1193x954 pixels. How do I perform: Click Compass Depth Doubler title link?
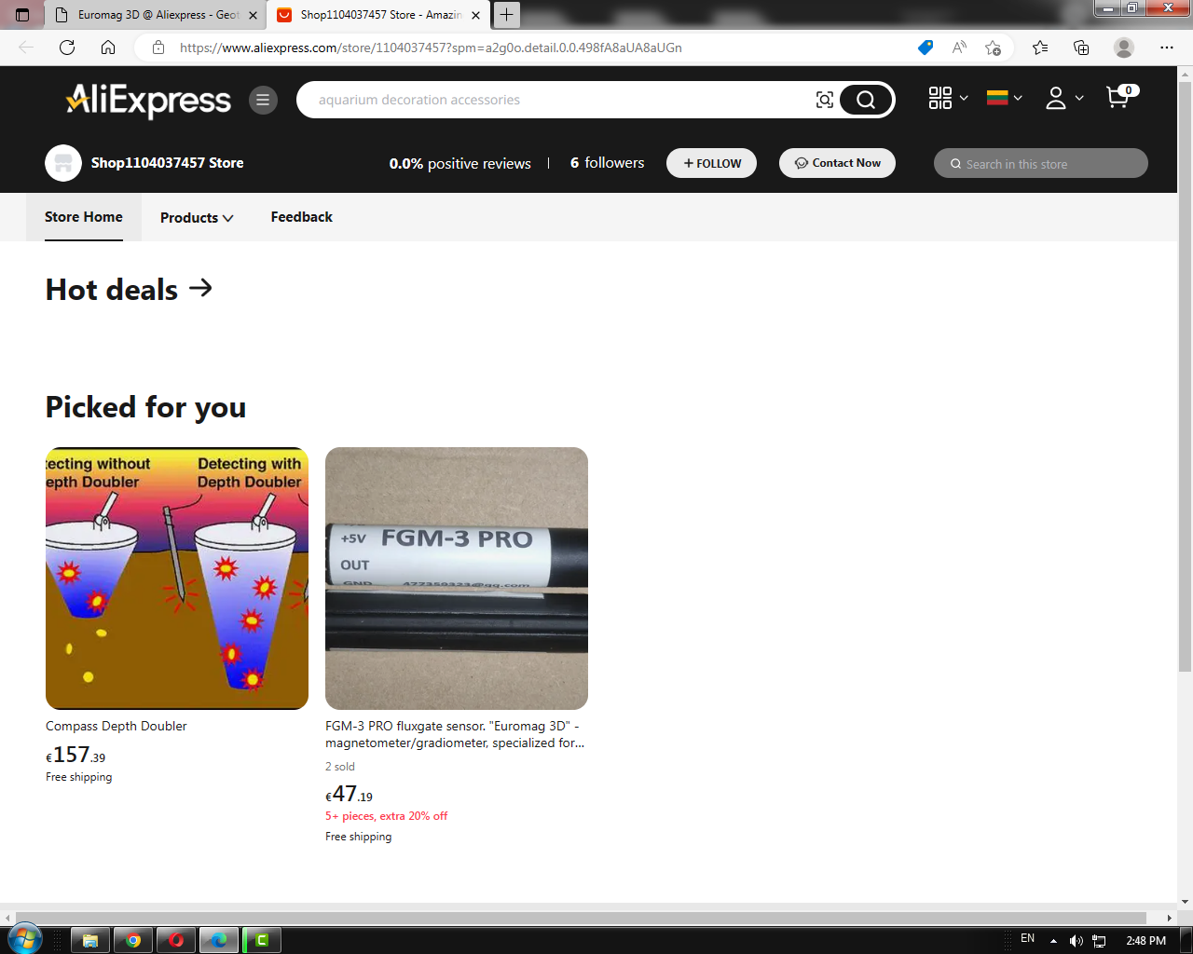117,726
